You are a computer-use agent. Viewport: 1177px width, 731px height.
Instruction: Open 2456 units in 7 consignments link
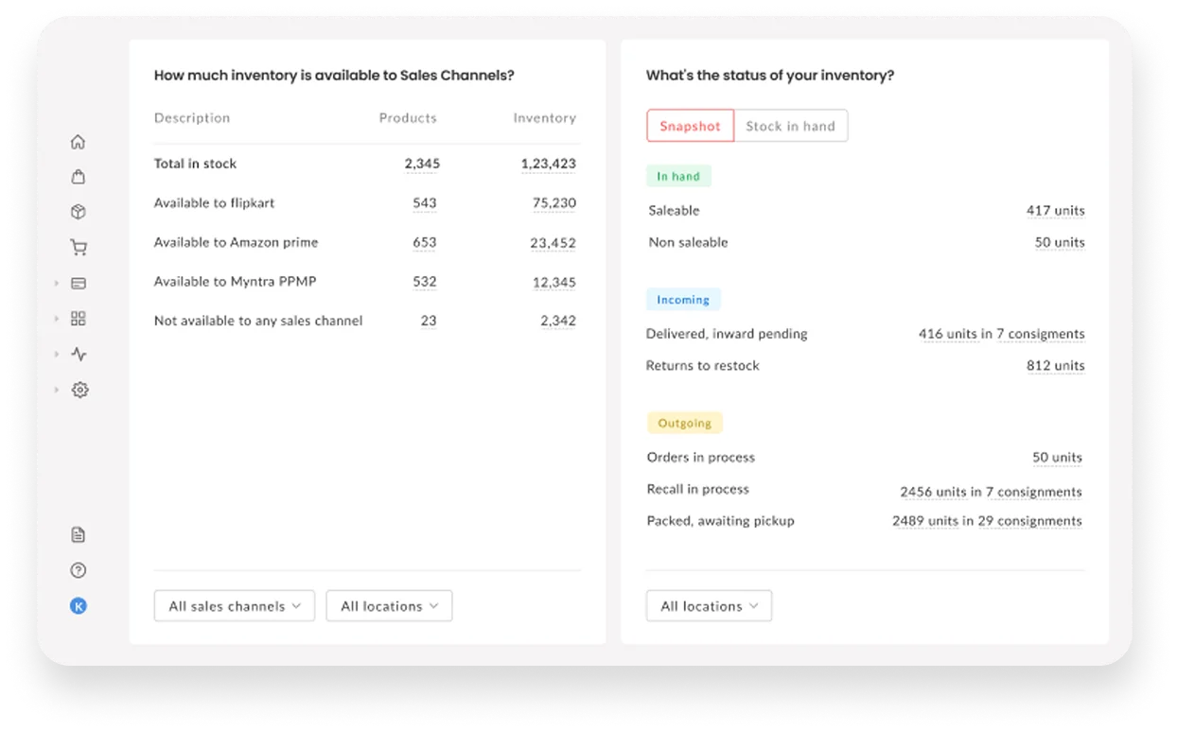991,492
